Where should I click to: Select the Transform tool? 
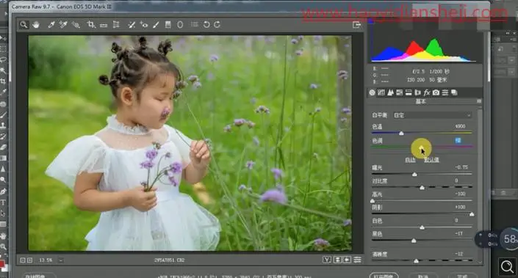click(116, 24)
